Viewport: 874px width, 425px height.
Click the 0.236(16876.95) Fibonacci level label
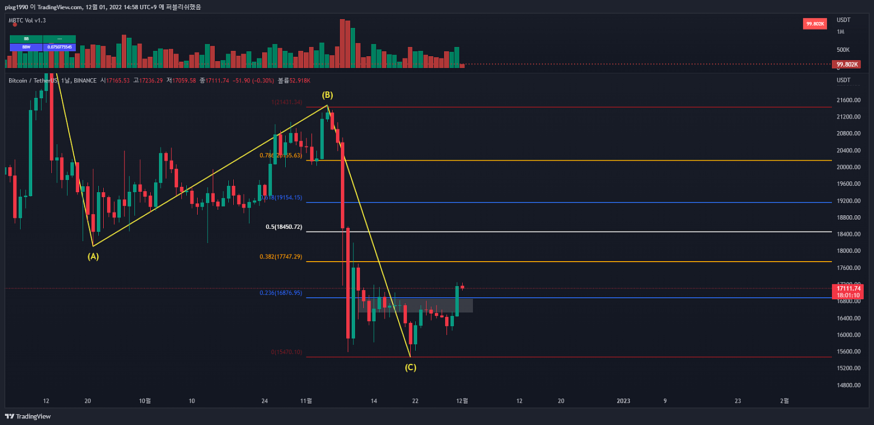[x=281, y=293]
